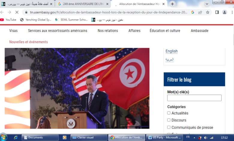The height and width of the screenshot is (141, 234).
Task: Switch page language to English
Action: coord(172,51)
